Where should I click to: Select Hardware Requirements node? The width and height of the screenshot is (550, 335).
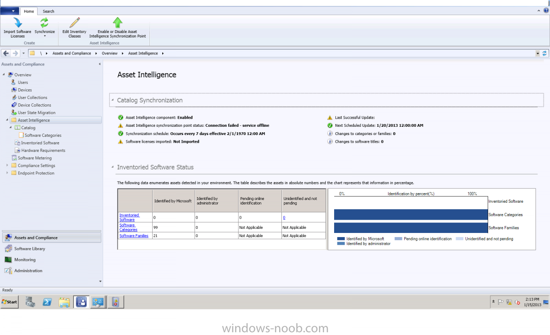click(x=43, y=151)
